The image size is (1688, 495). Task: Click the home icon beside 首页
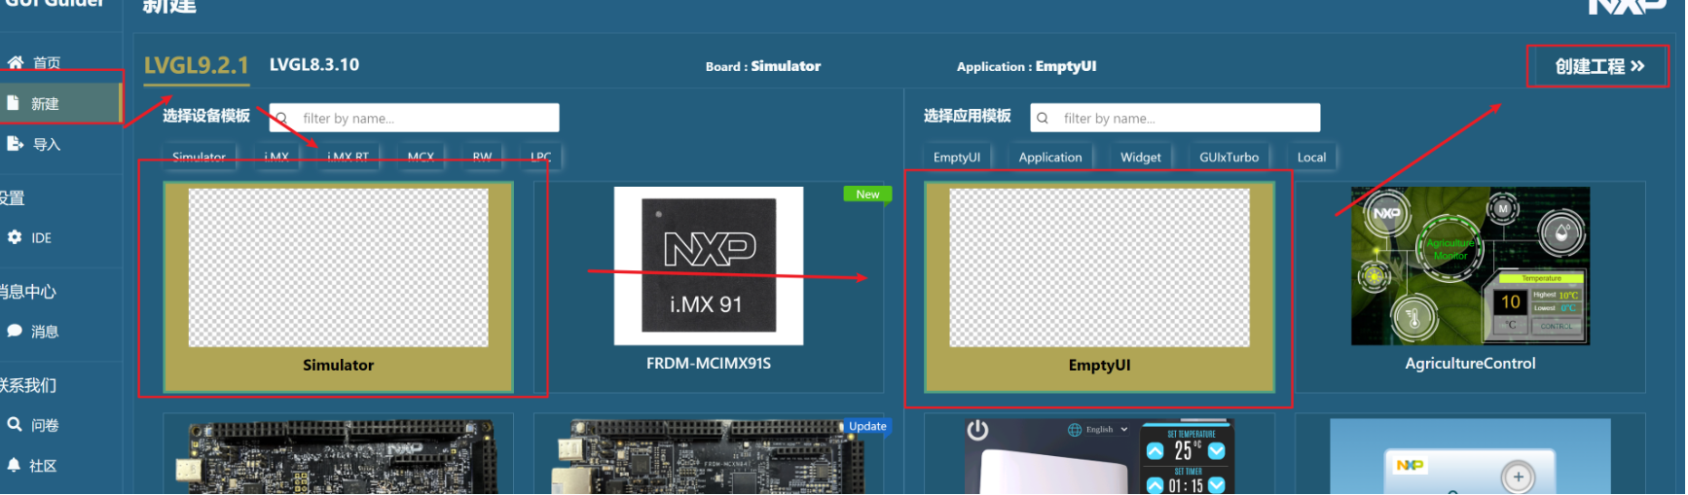click(16, 62)
